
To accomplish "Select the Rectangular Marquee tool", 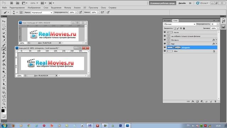I will click(x=4, y=25).
